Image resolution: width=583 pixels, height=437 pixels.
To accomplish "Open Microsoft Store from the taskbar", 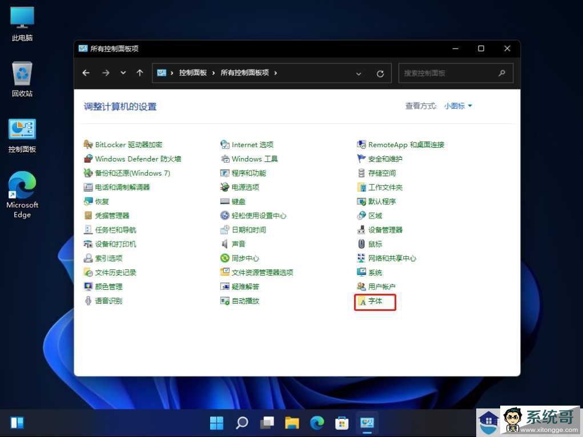I will [x=341, y=423].
